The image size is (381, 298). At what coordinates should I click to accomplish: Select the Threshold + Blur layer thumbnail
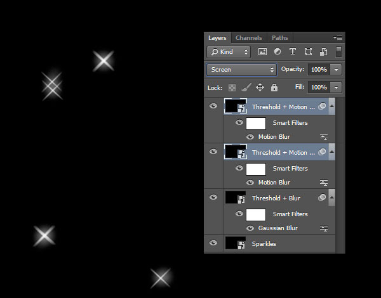click(x=236, y=197)
